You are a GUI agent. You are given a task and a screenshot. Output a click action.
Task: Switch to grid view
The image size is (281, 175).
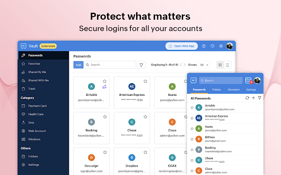click(220, 65)
